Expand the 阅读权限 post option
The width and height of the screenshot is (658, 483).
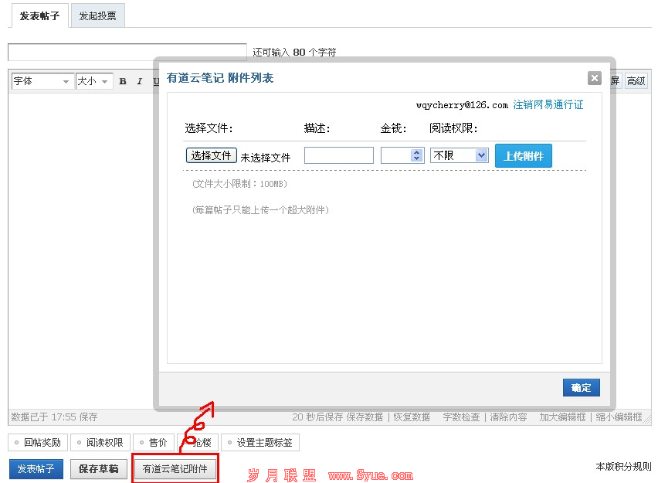[x=100, y=442]
